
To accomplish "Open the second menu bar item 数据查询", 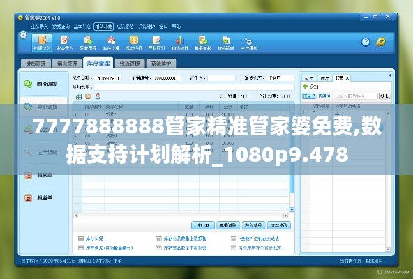I will [x=61, y=27].
